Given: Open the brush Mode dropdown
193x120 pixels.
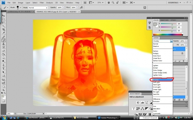Looking at the screenshot, I should [38, 8].
